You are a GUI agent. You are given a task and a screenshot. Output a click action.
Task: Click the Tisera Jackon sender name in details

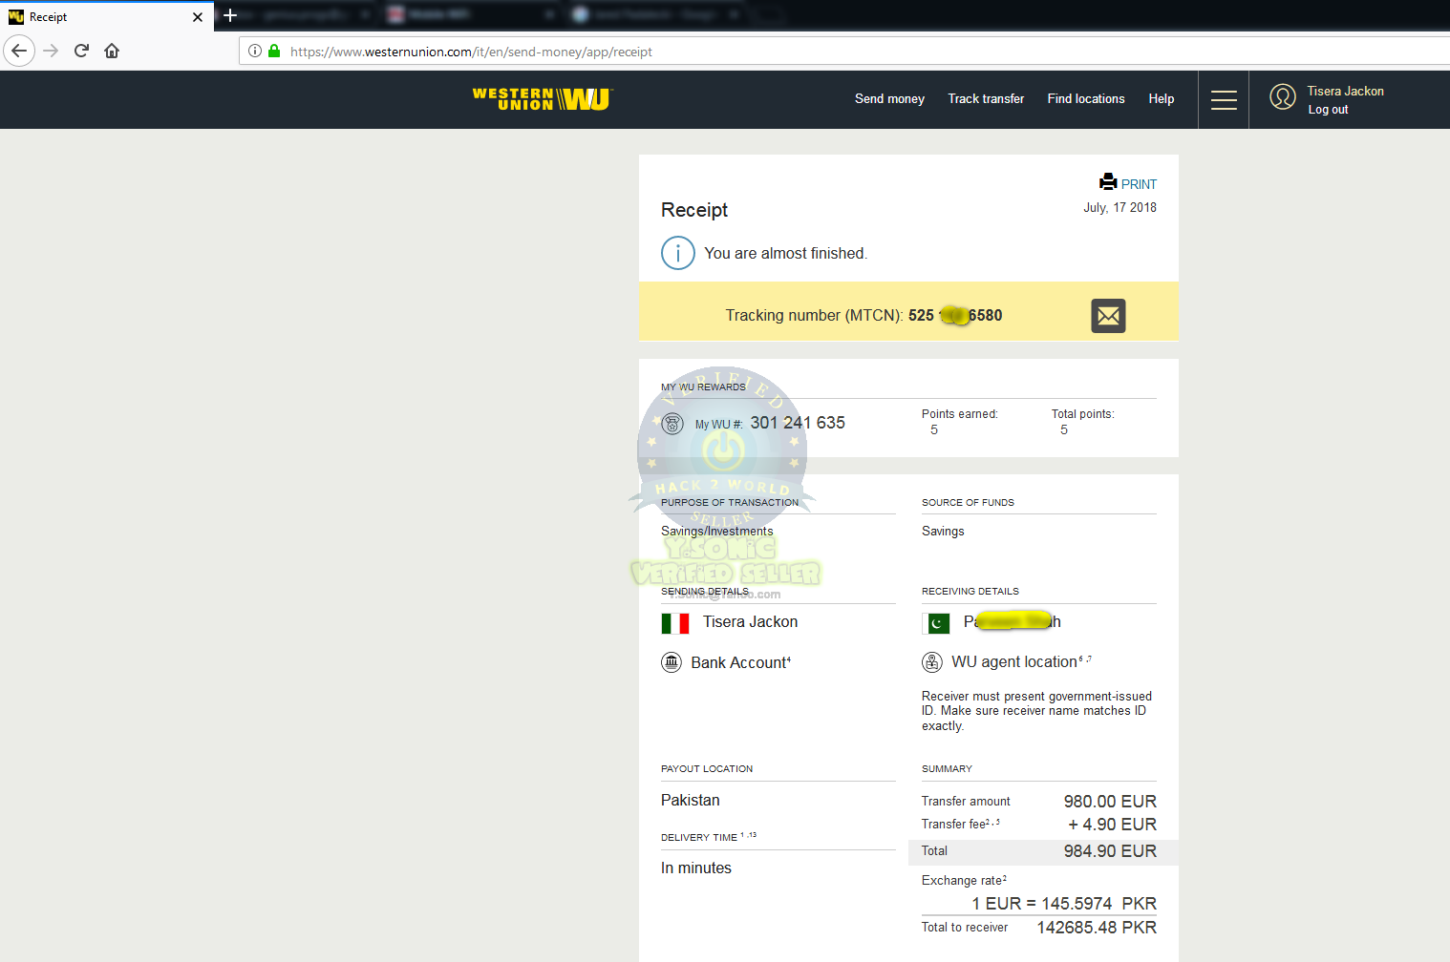[x=750, y=622]
